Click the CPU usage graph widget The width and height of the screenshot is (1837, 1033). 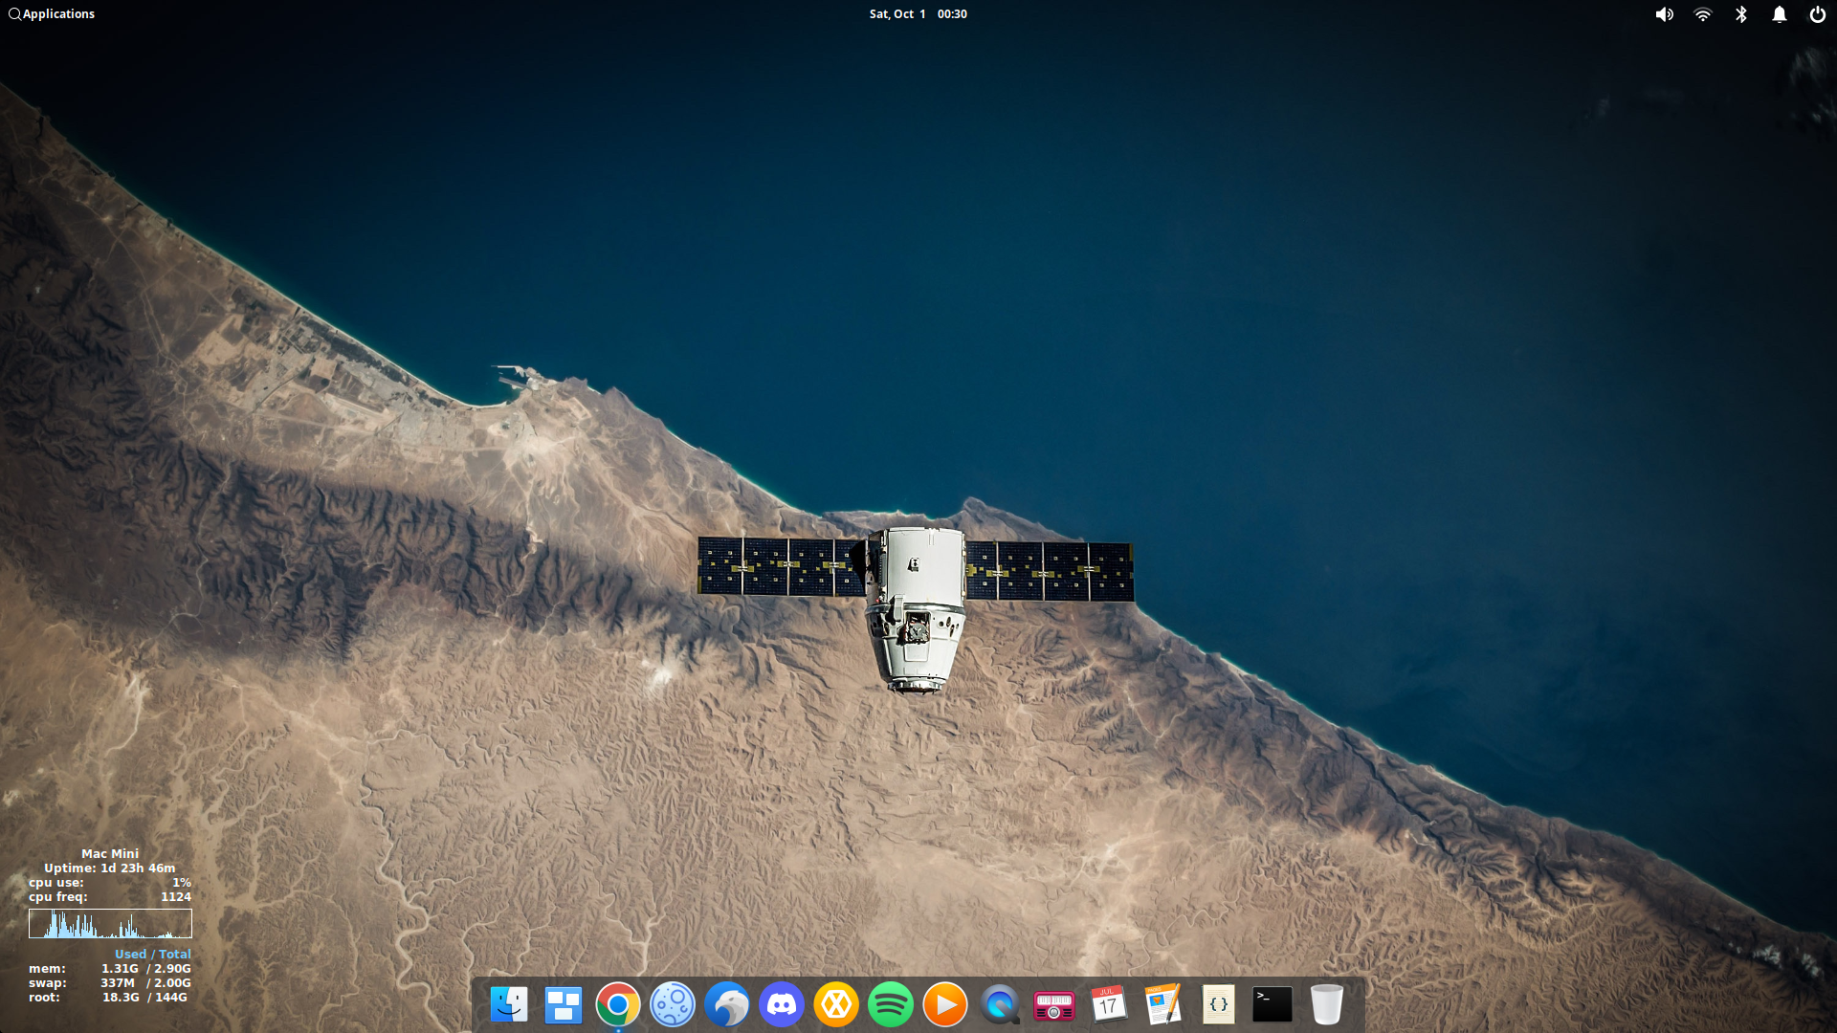tap(110, 924)
